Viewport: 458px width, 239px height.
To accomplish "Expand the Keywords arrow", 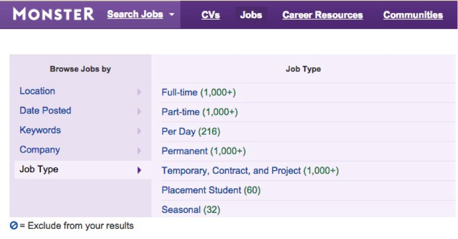I will click(139, 131).
